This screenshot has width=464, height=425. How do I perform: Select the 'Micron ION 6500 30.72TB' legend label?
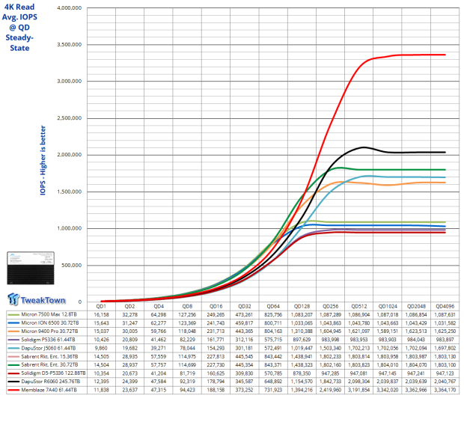tap(50, 323)
